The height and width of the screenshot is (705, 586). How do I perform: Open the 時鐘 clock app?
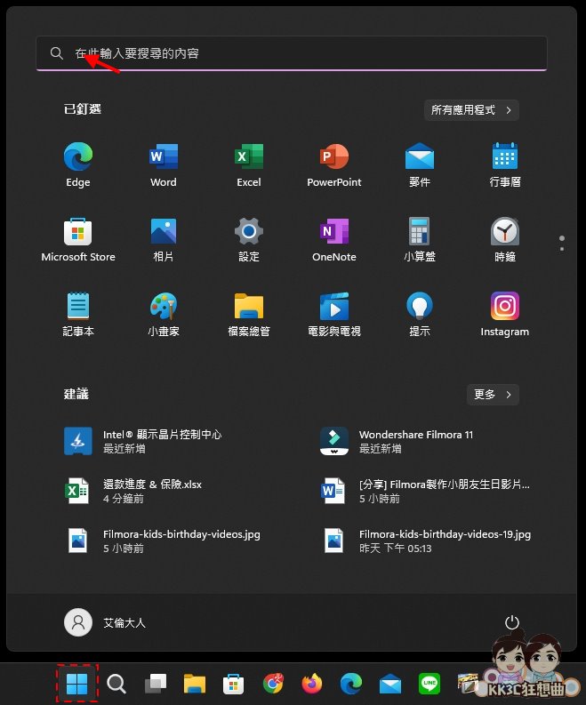coord(505,239)
